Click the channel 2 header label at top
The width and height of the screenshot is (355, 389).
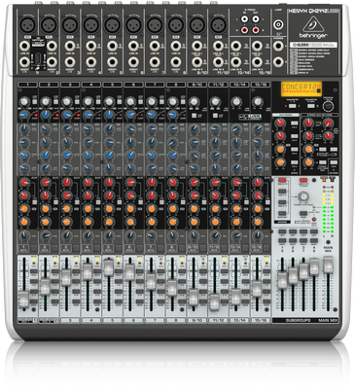pyautogui.click(x=49, y=85)
